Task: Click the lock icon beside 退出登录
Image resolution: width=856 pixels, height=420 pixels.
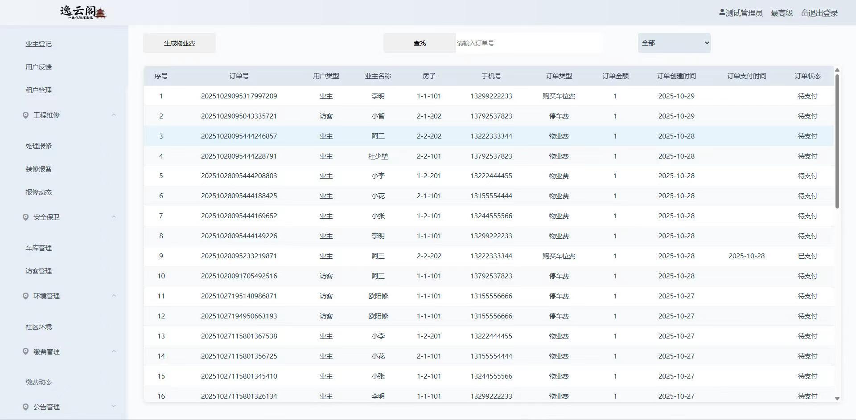Action: tap(804, 13)
